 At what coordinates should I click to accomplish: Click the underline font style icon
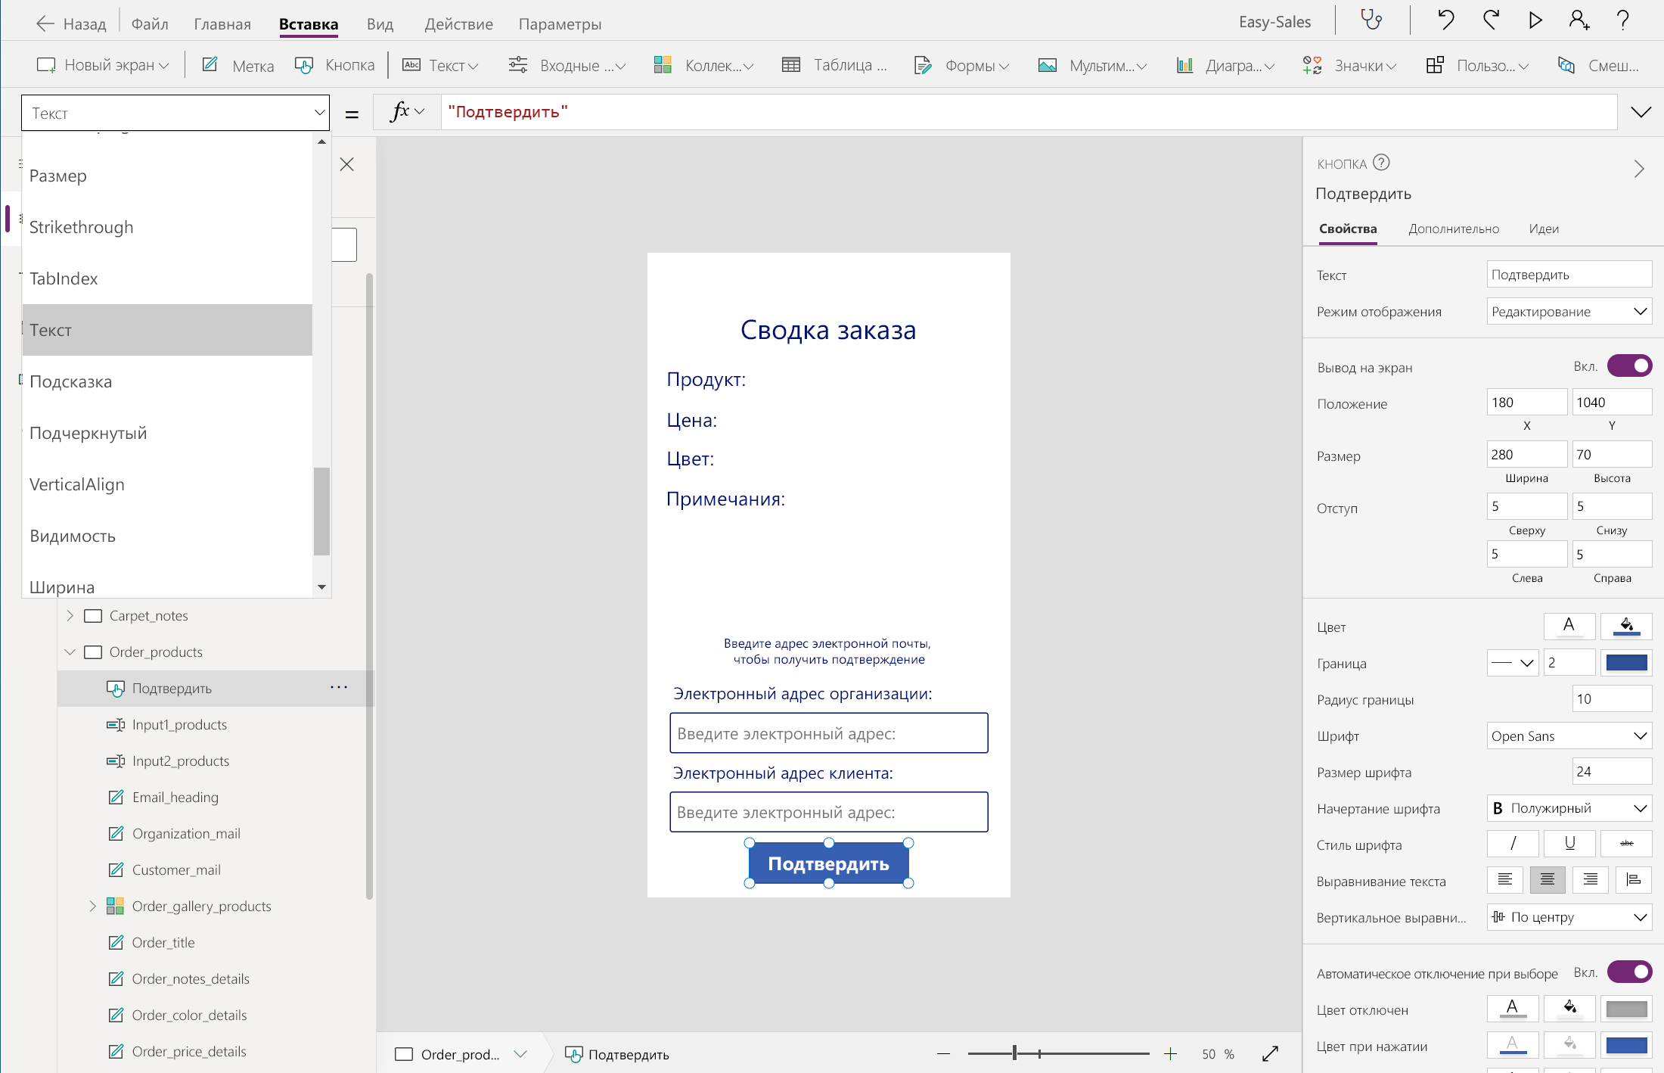[x=1569, y=844]
